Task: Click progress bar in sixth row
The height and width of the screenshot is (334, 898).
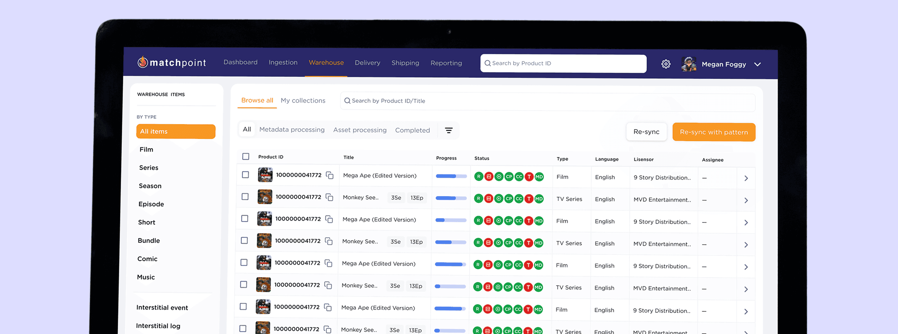Action: 450,286
